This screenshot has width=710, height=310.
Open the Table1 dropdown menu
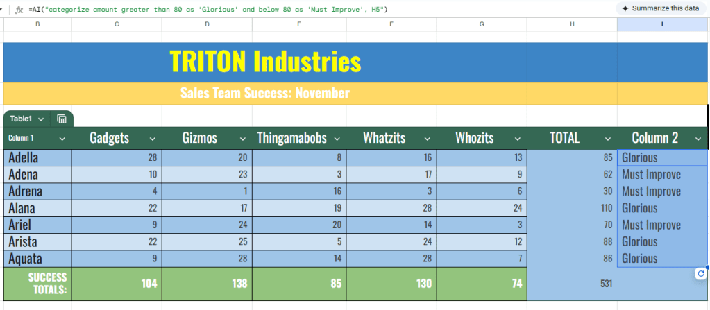(x=41, y=119)
